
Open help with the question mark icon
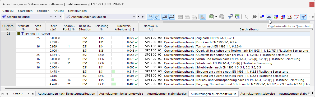(254, 17)
